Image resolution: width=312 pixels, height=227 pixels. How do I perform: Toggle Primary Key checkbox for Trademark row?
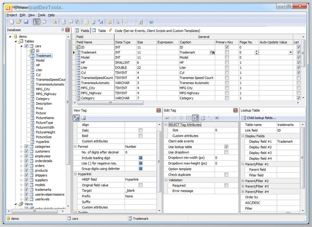[x=227, y=52]
